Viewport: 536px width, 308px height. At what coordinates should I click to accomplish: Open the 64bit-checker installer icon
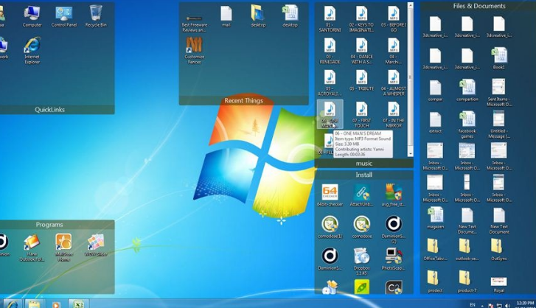click(330, 195)
